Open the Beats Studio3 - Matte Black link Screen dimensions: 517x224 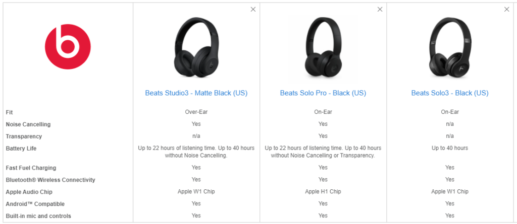click(196, 93)
